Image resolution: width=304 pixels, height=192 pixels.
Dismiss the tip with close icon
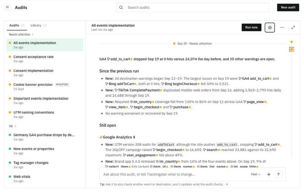click(x=227, y=184)
